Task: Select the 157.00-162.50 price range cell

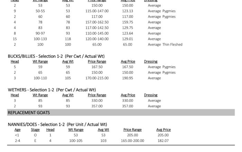Action: pos(97,22)
